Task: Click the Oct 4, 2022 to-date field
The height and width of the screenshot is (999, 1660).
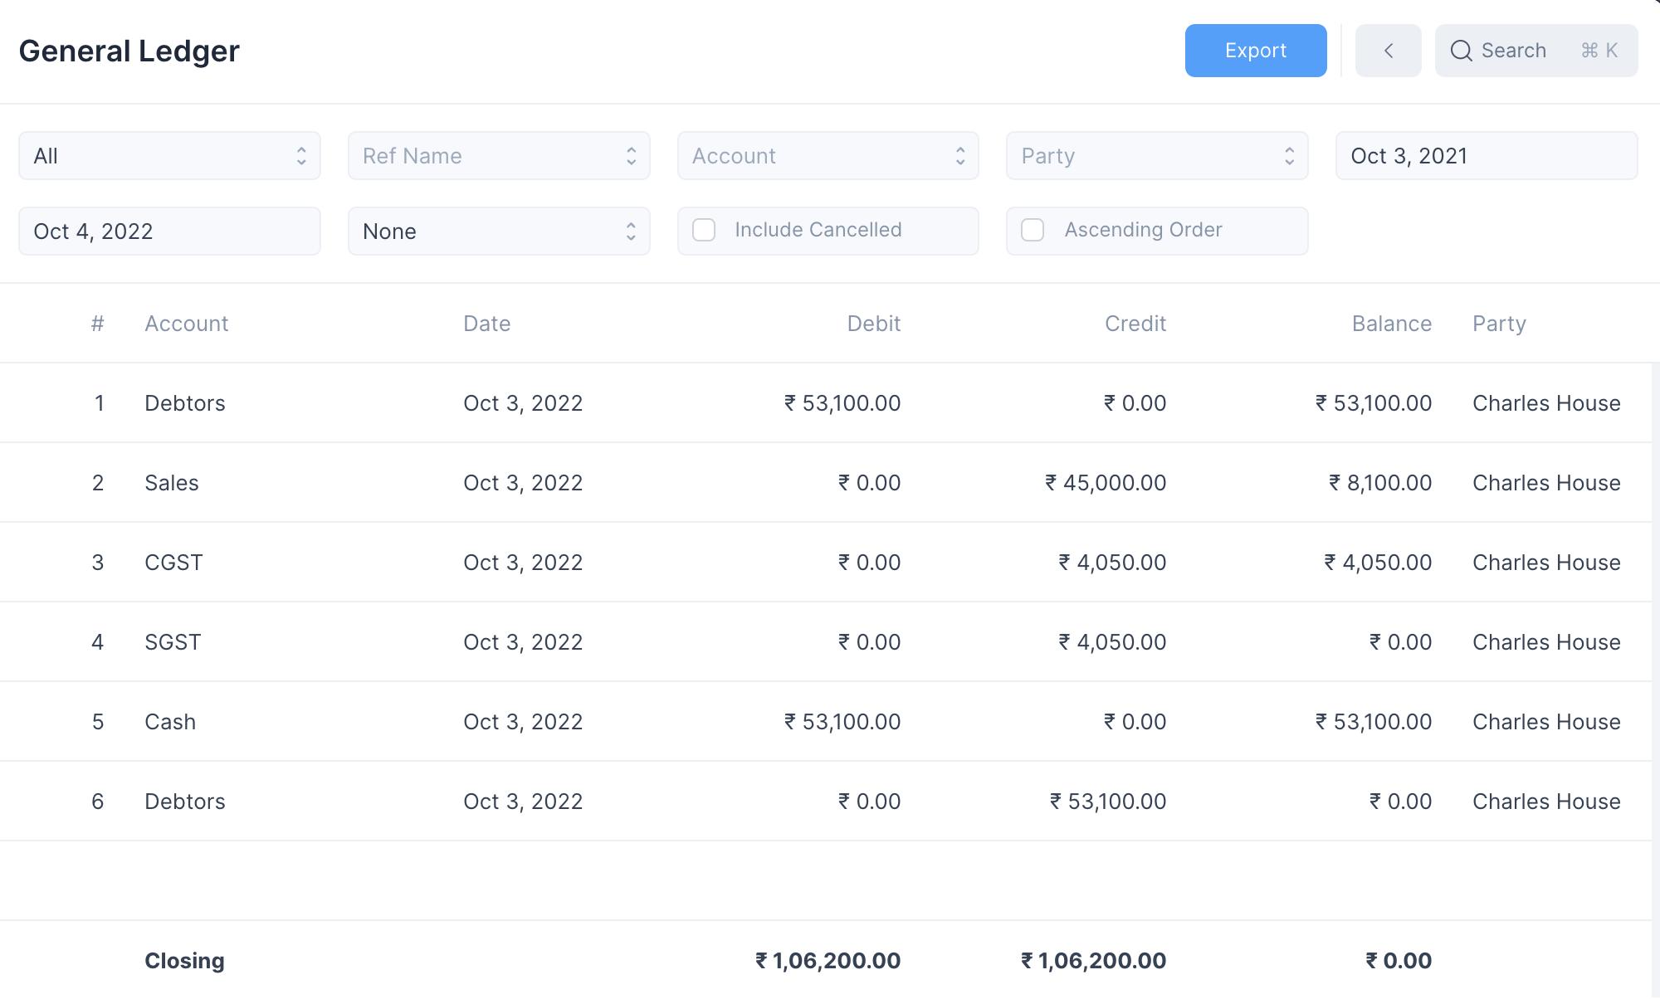Action: 169,231
